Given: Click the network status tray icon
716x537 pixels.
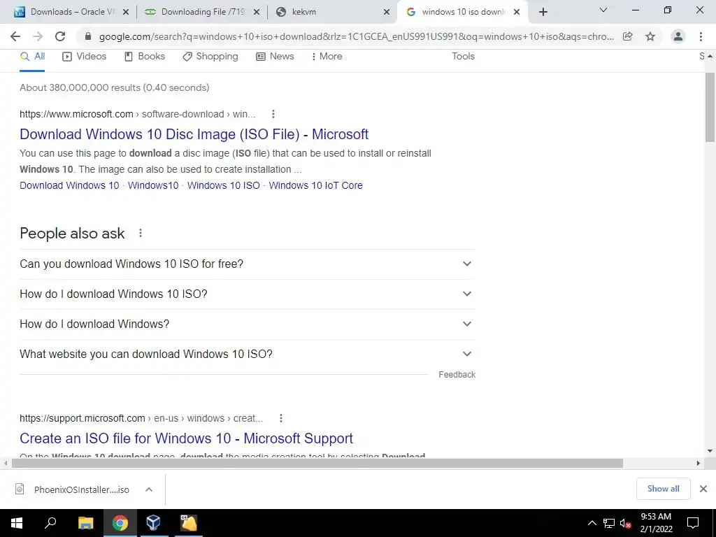Looking at the screenshot, I should (x=609, y=523).
